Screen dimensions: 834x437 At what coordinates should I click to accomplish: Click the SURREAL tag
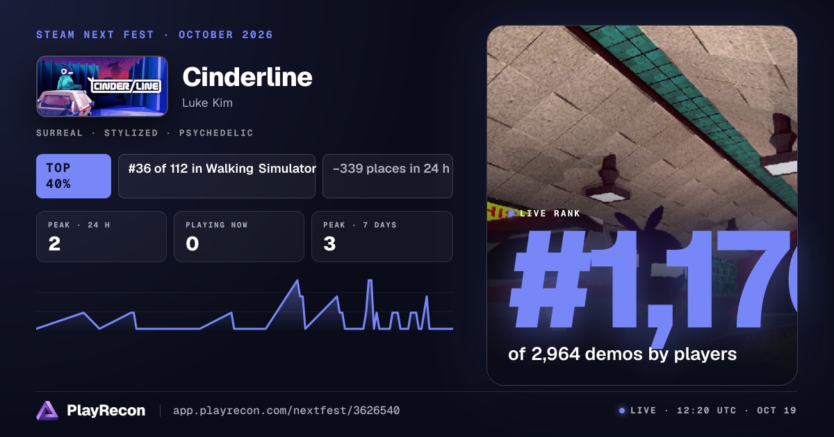coord(59,132)
